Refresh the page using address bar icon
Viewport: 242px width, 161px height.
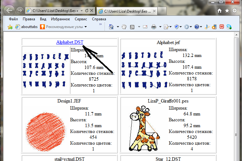click(x=86, y=10)
